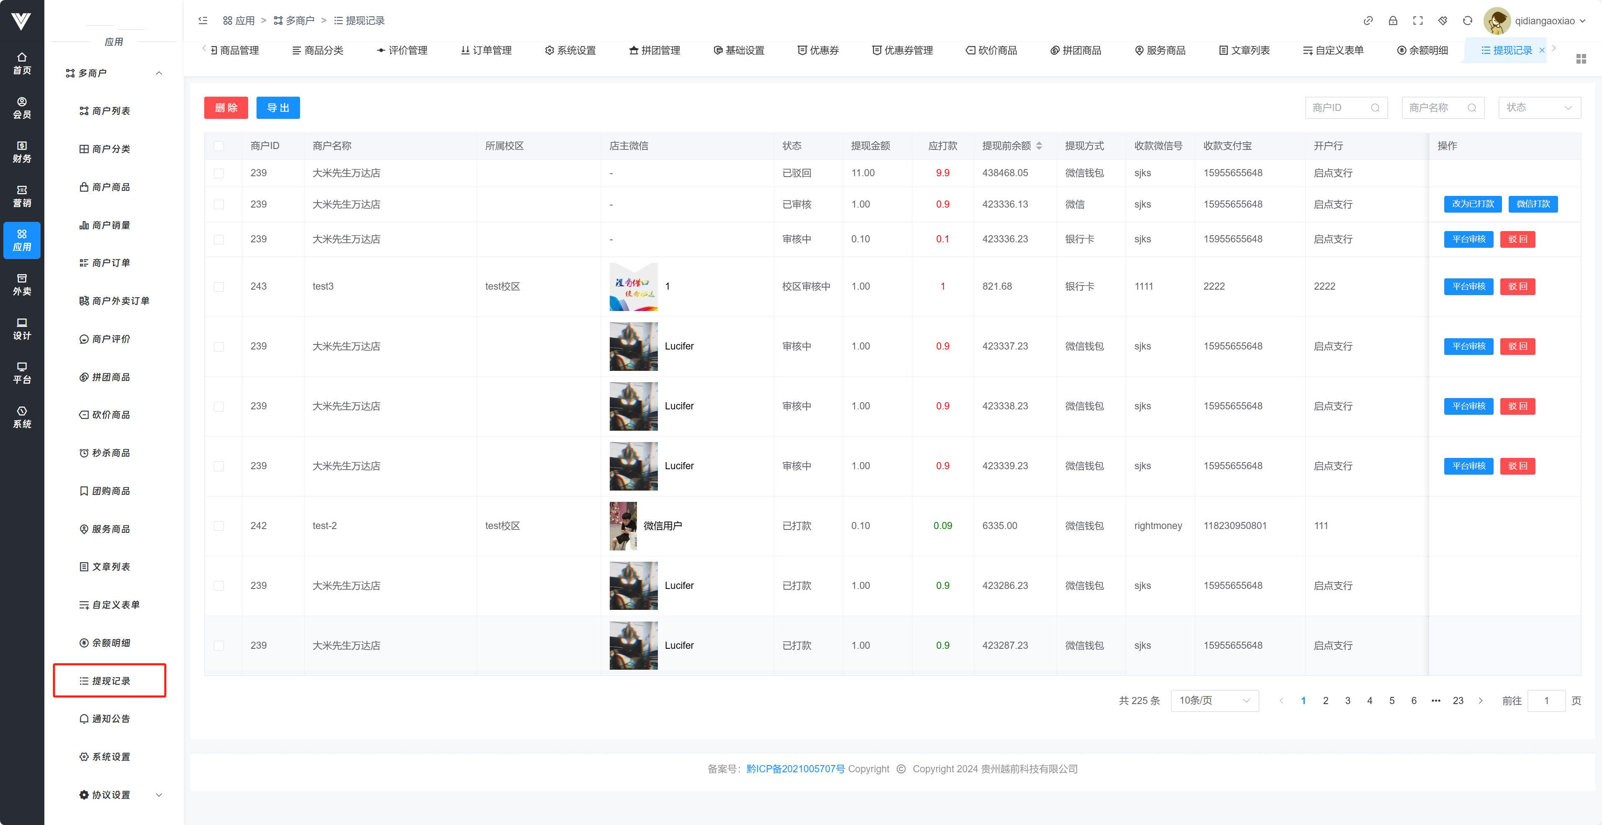Select checkbox for test3 merchant row
This screenshot has height=825, width=1602.
click(219, 286)
